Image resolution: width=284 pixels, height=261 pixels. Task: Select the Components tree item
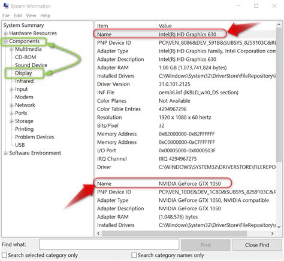tap(25, 41)
